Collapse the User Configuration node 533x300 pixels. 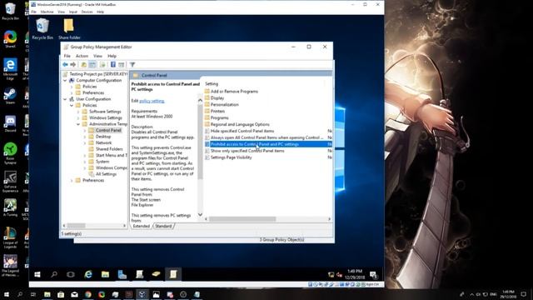tap(65, 99)
